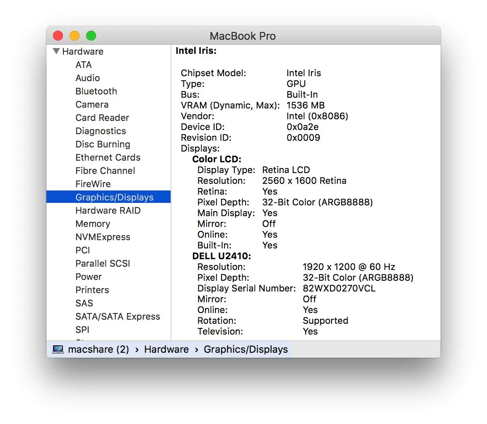Select Parallel SCSI in the sidebar
Image resolution: width=487 pixels, height=424 pixels.
click(x=103, y=263)
